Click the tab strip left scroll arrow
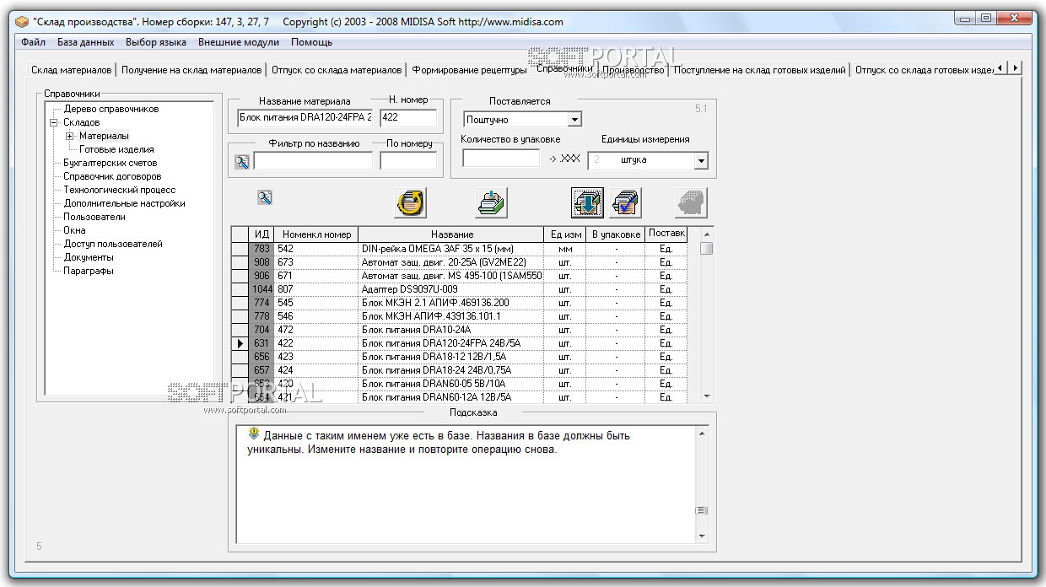This screenshot has width=1046, height=587. pos(1001,67)
